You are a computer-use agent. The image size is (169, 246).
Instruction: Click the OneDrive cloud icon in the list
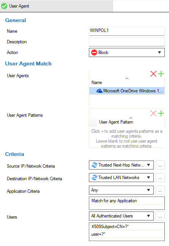click(100, 91)
